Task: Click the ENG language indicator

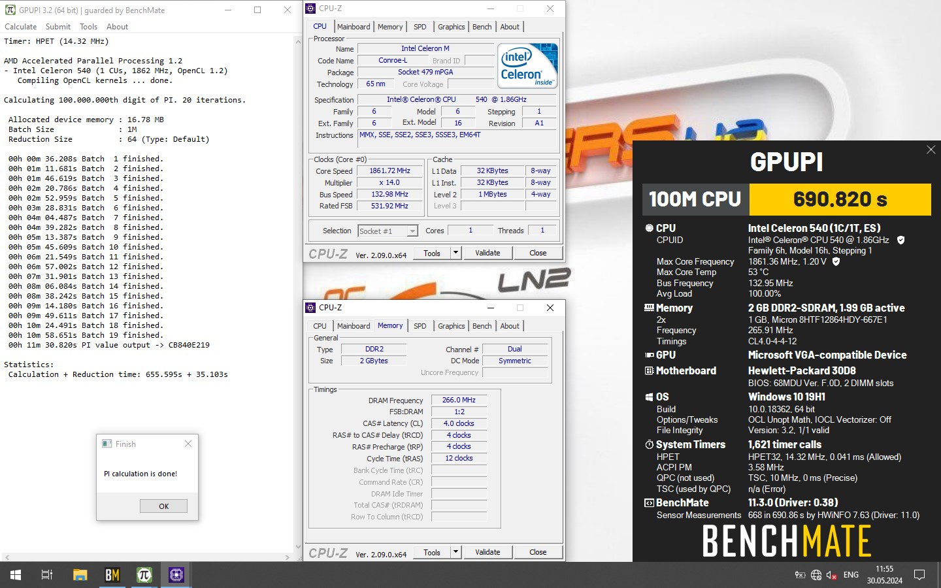Action: (851, 575)
